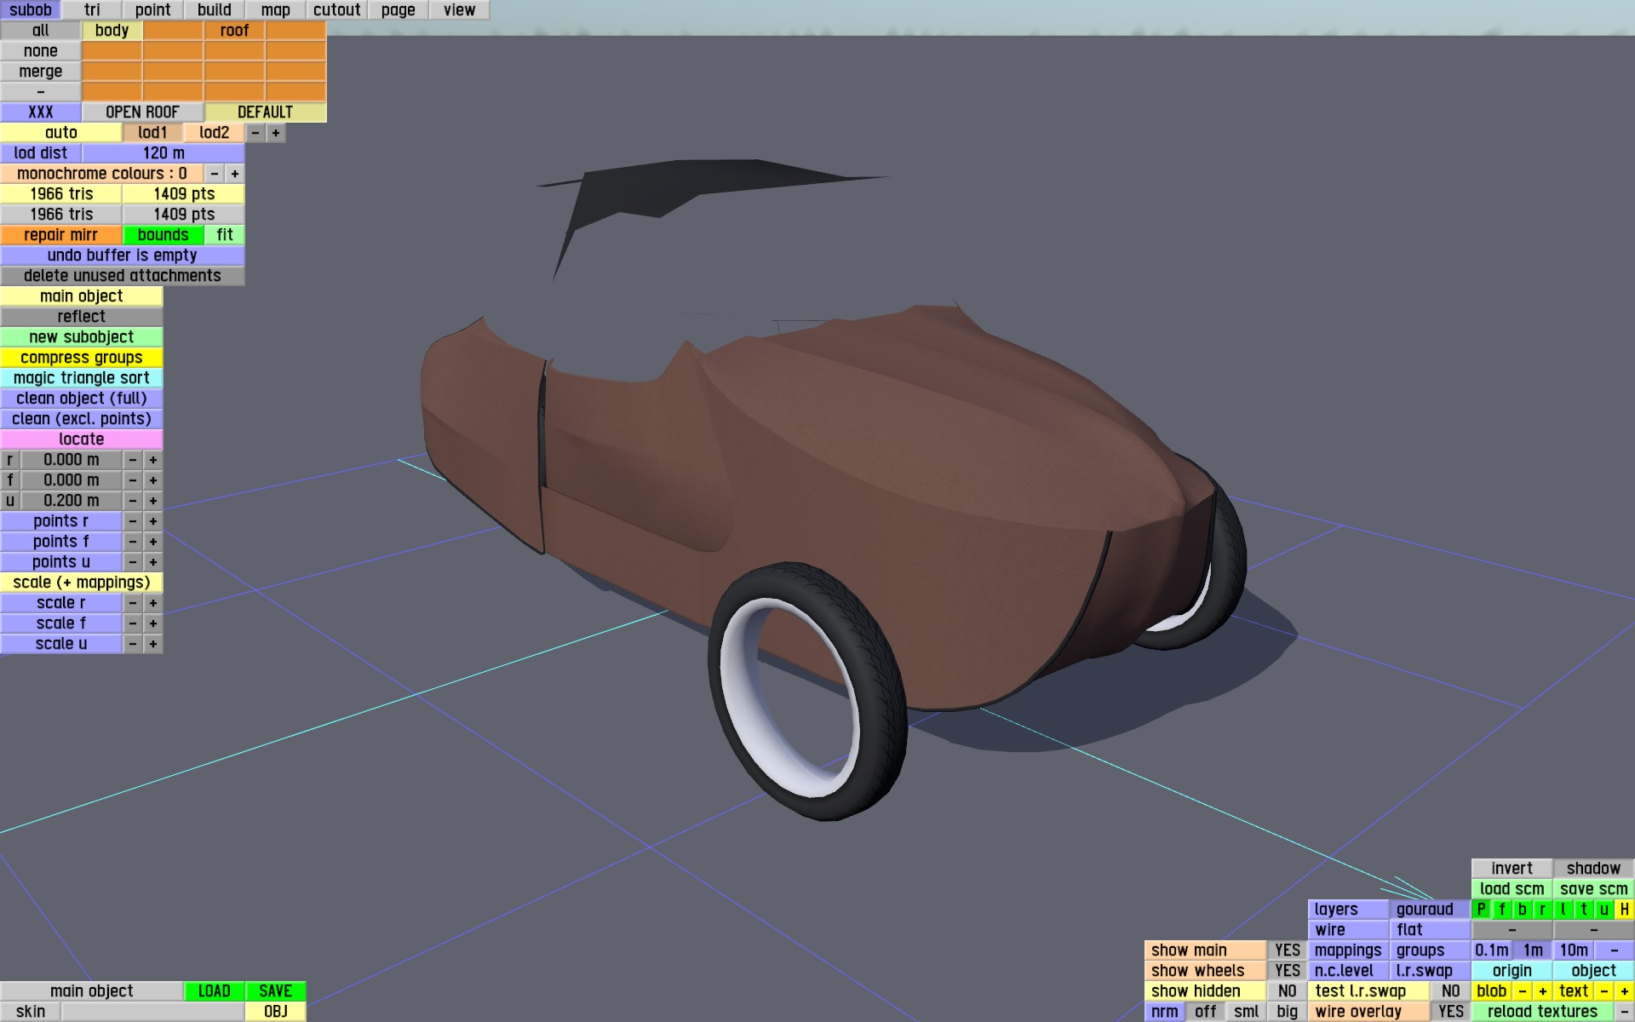Click the skin name input field

(x=152, y=1012)
